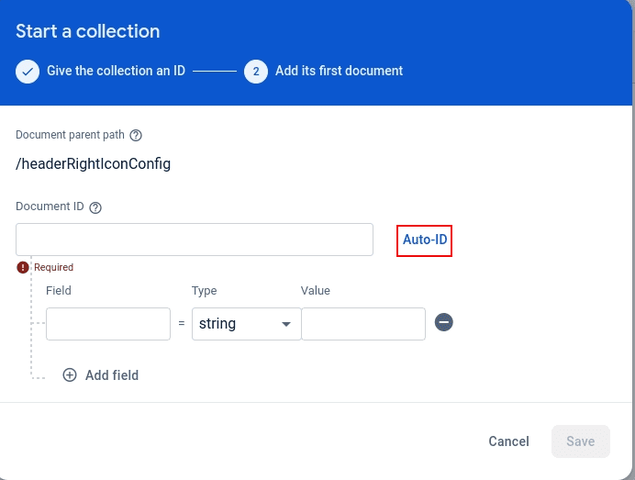The image size is (635, 480).
Task: Click the /headerRightIconConfig parent path text
Action: (93, 164)
